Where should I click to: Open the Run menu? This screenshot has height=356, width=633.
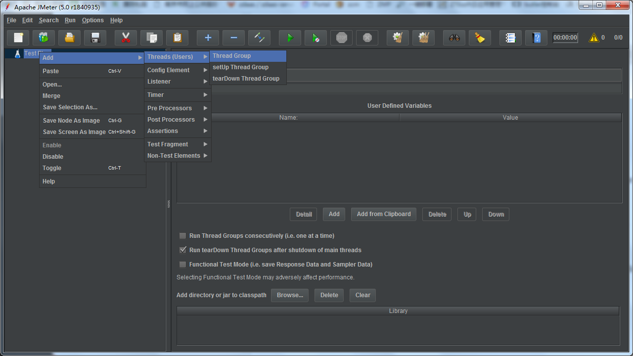tap(70, 20)
